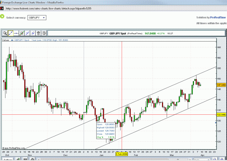
Task: Click the yellow 3 Feb 2009 date label
Action: pyautogui.click(x=122, y=154)
